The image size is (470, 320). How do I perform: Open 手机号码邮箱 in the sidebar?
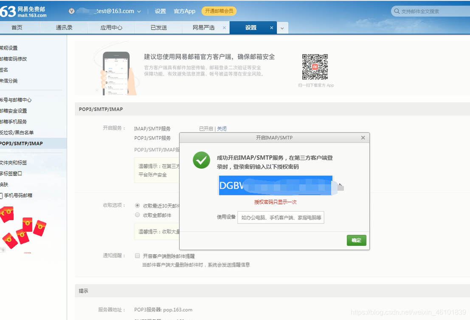click(18, 195)
